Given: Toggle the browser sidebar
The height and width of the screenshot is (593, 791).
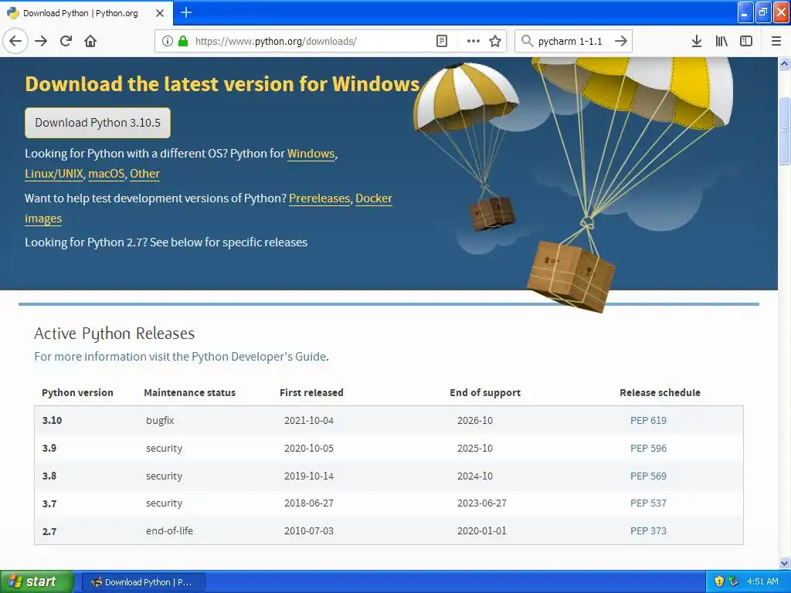Looking at the screenshot, I should coord(746,41).
